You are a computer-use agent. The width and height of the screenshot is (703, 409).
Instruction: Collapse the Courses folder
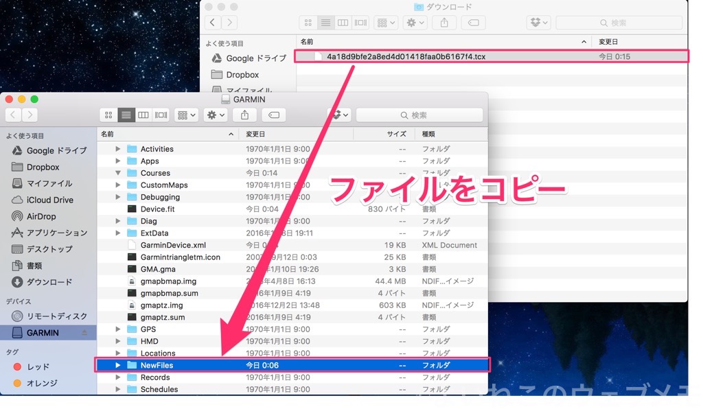(118, 173)
